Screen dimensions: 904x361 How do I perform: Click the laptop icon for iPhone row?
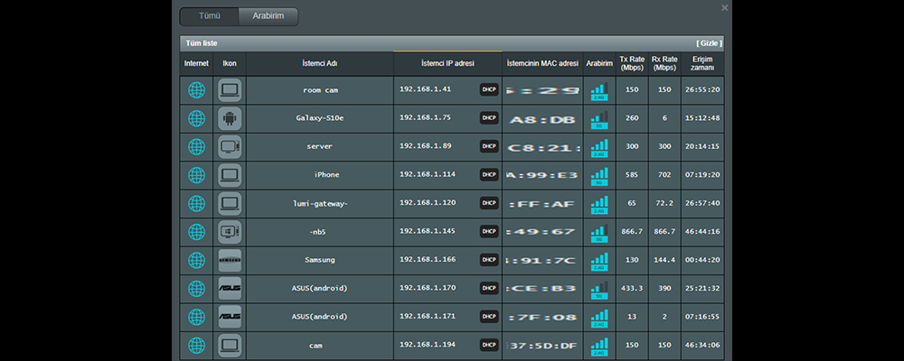click(230, 175)
